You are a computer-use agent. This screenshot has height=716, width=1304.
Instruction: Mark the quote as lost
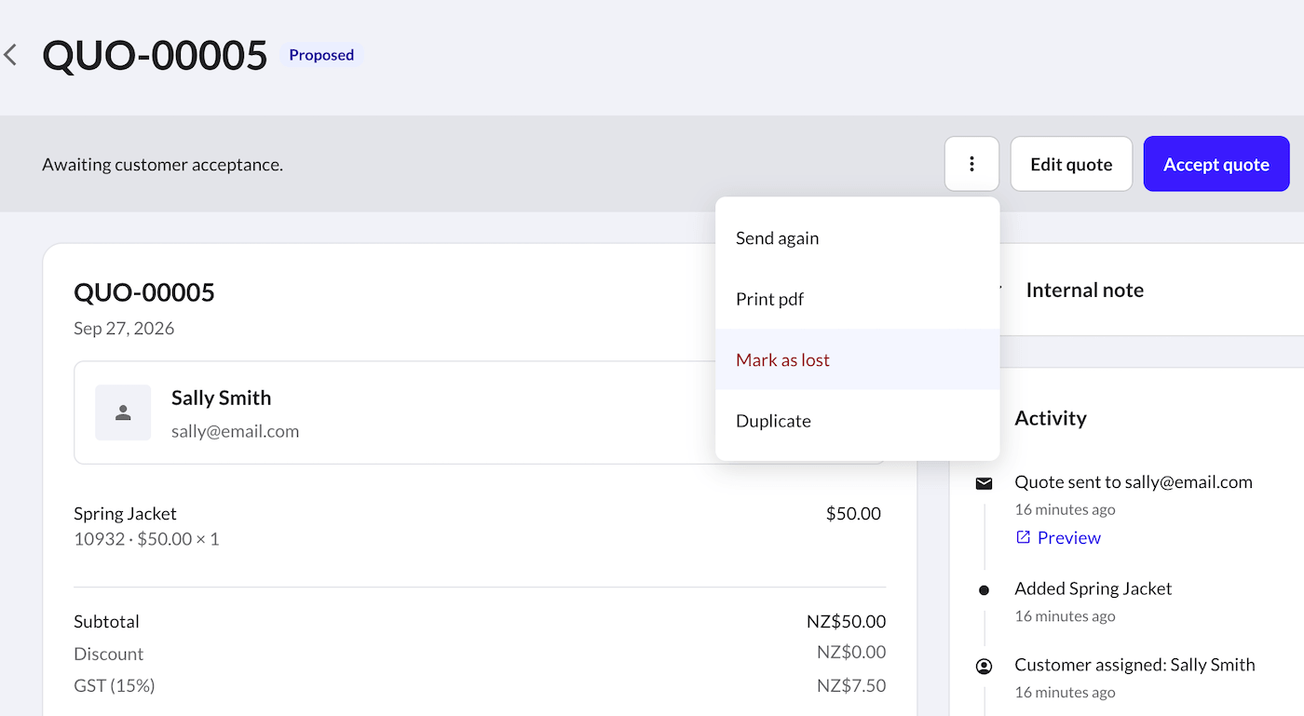857,359
